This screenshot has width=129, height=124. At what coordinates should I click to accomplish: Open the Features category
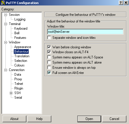point(20,38)
